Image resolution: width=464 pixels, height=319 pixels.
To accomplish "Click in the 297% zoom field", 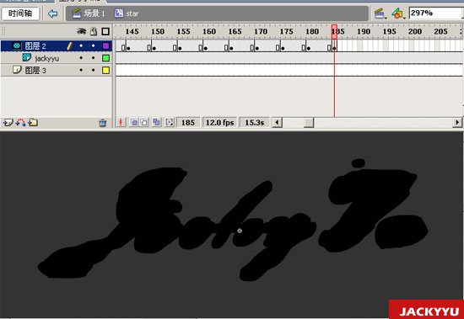I will tap(435, 13).
